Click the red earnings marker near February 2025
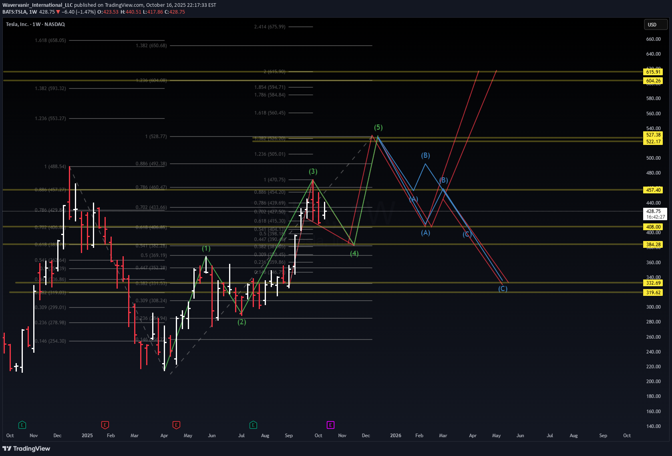672x456 pixels. pos(105,425)
